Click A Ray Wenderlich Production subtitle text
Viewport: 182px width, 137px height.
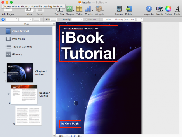(80, 29)
